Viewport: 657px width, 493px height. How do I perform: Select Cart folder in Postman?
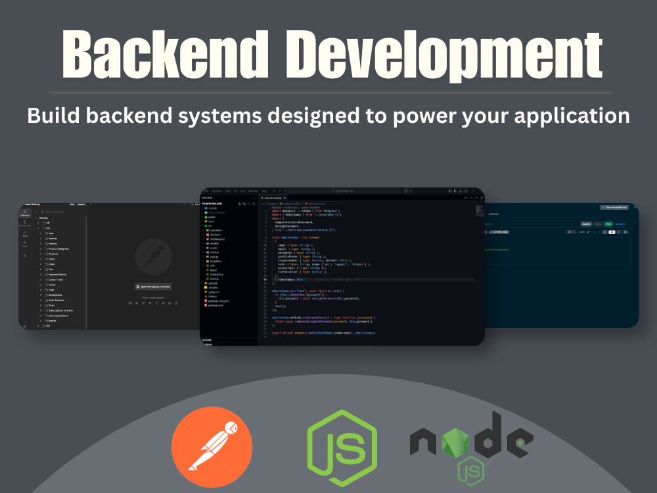(x=49, y=269)
